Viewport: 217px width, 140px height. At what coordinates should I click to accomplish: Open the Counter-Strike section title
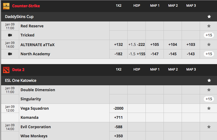[x=26, y=6]
